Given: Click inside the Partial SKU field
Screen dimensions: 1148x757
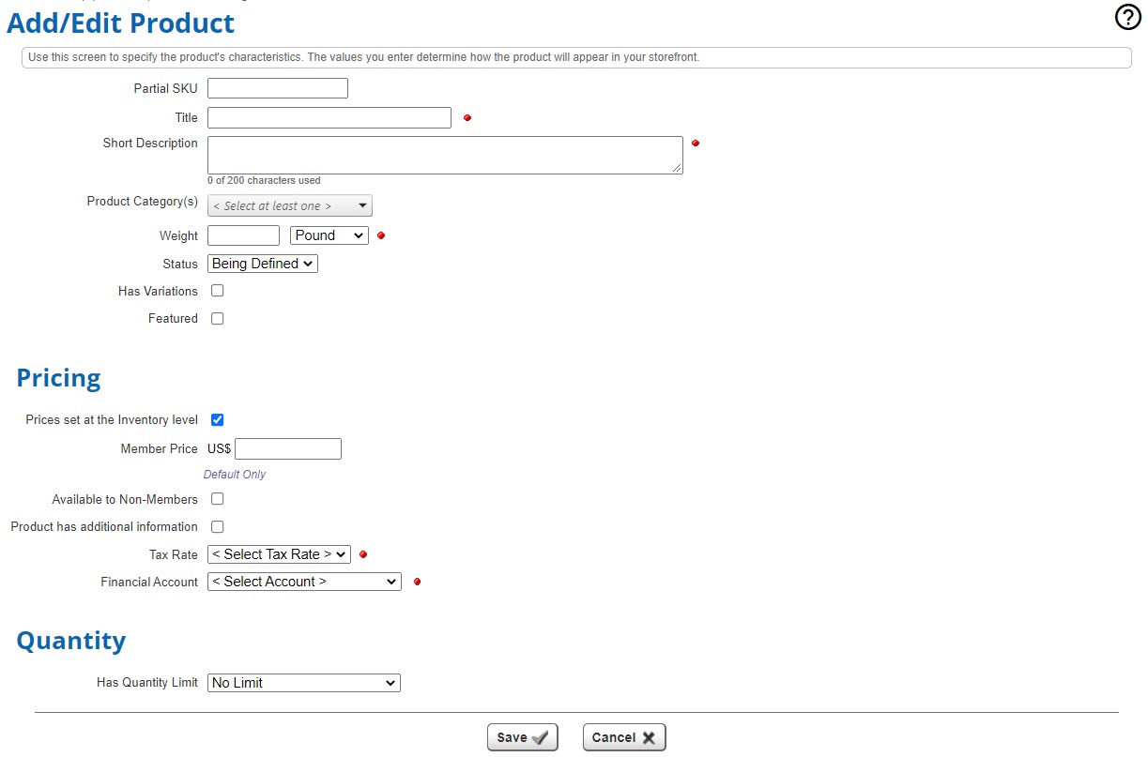Looking at the screenshot, I should 277,87.
